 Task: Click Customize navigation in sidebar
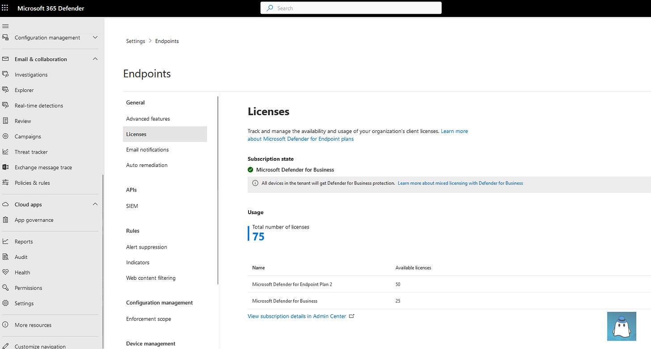(x=40, y=346)
